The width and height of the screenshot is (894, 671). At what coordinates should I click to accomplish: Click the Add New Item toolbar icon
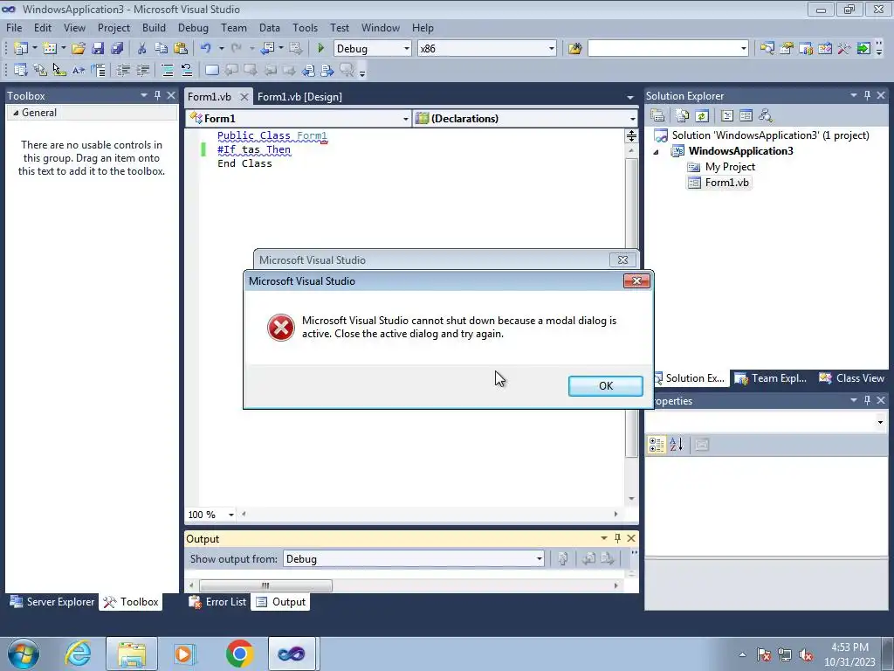[49, 49]
